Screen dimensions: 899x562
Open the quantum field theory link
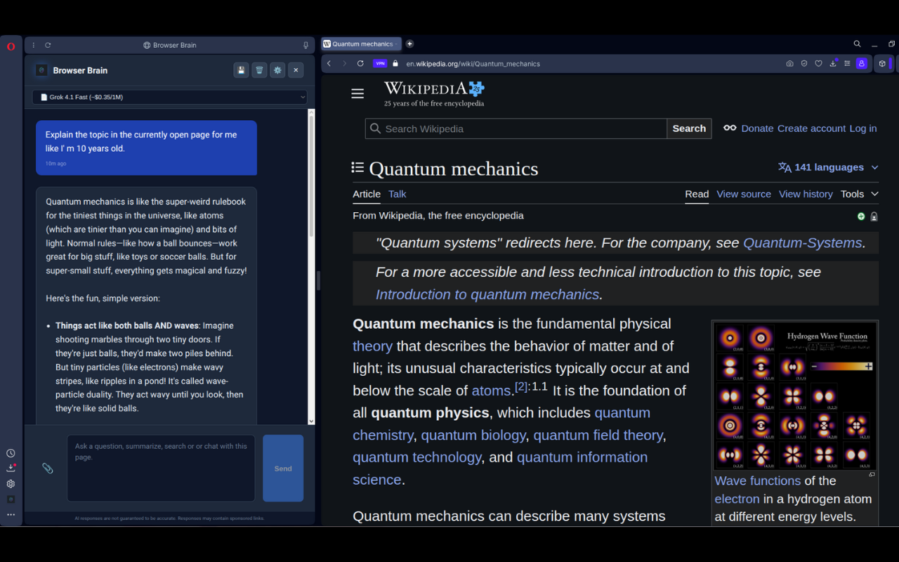[x=598, y=435]
